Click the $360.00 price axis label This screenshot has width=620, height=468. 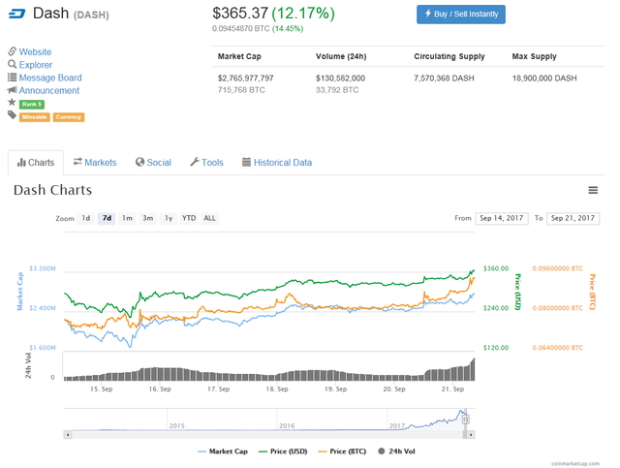point(496,268)
